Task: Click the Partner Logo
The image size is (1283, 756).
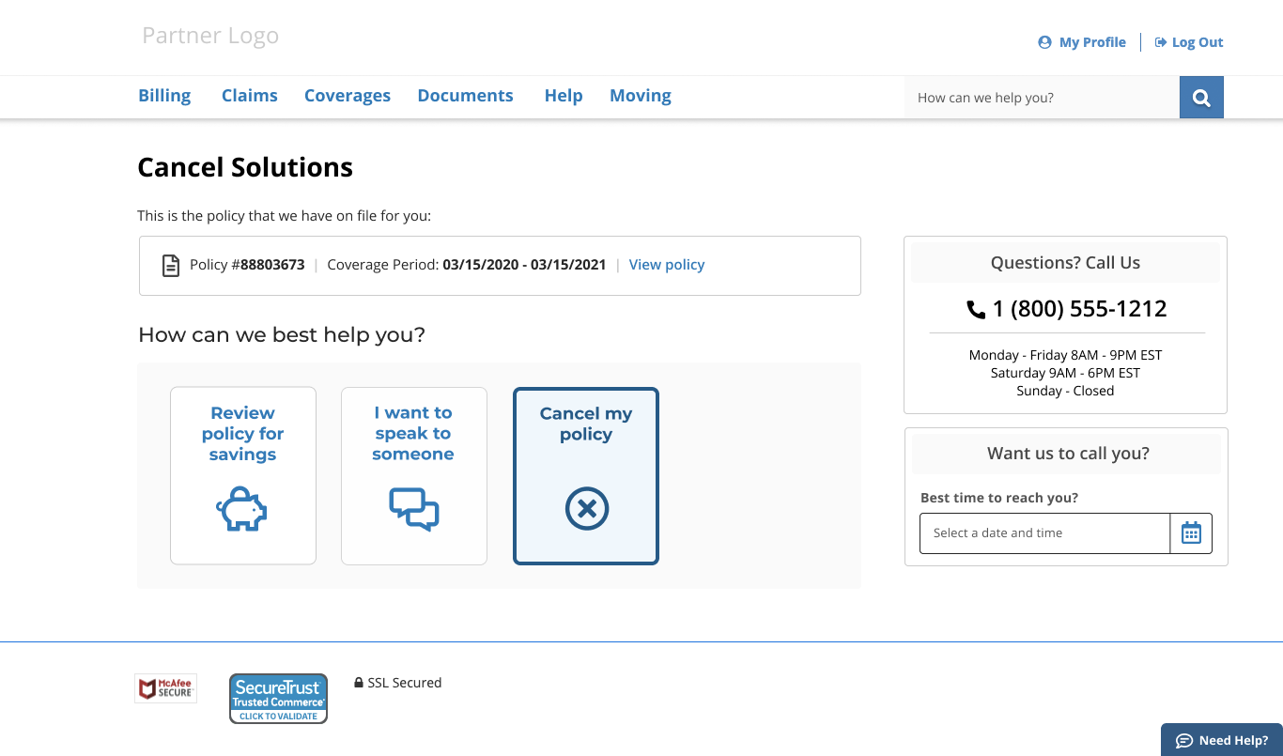Action: point(210,37)
